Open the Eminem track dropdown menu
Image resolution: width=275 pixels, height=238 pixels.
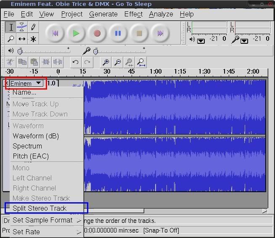[26, 83]
